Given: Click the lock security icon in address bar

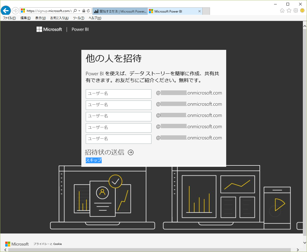Looking at the screenshot, I should 84,11.
